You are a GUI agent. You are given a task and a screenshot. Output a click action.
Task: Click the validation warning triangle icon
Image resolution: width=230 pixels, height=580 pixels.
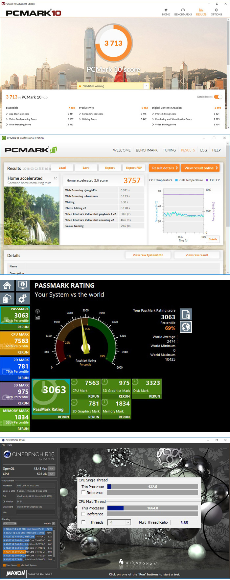80,86
